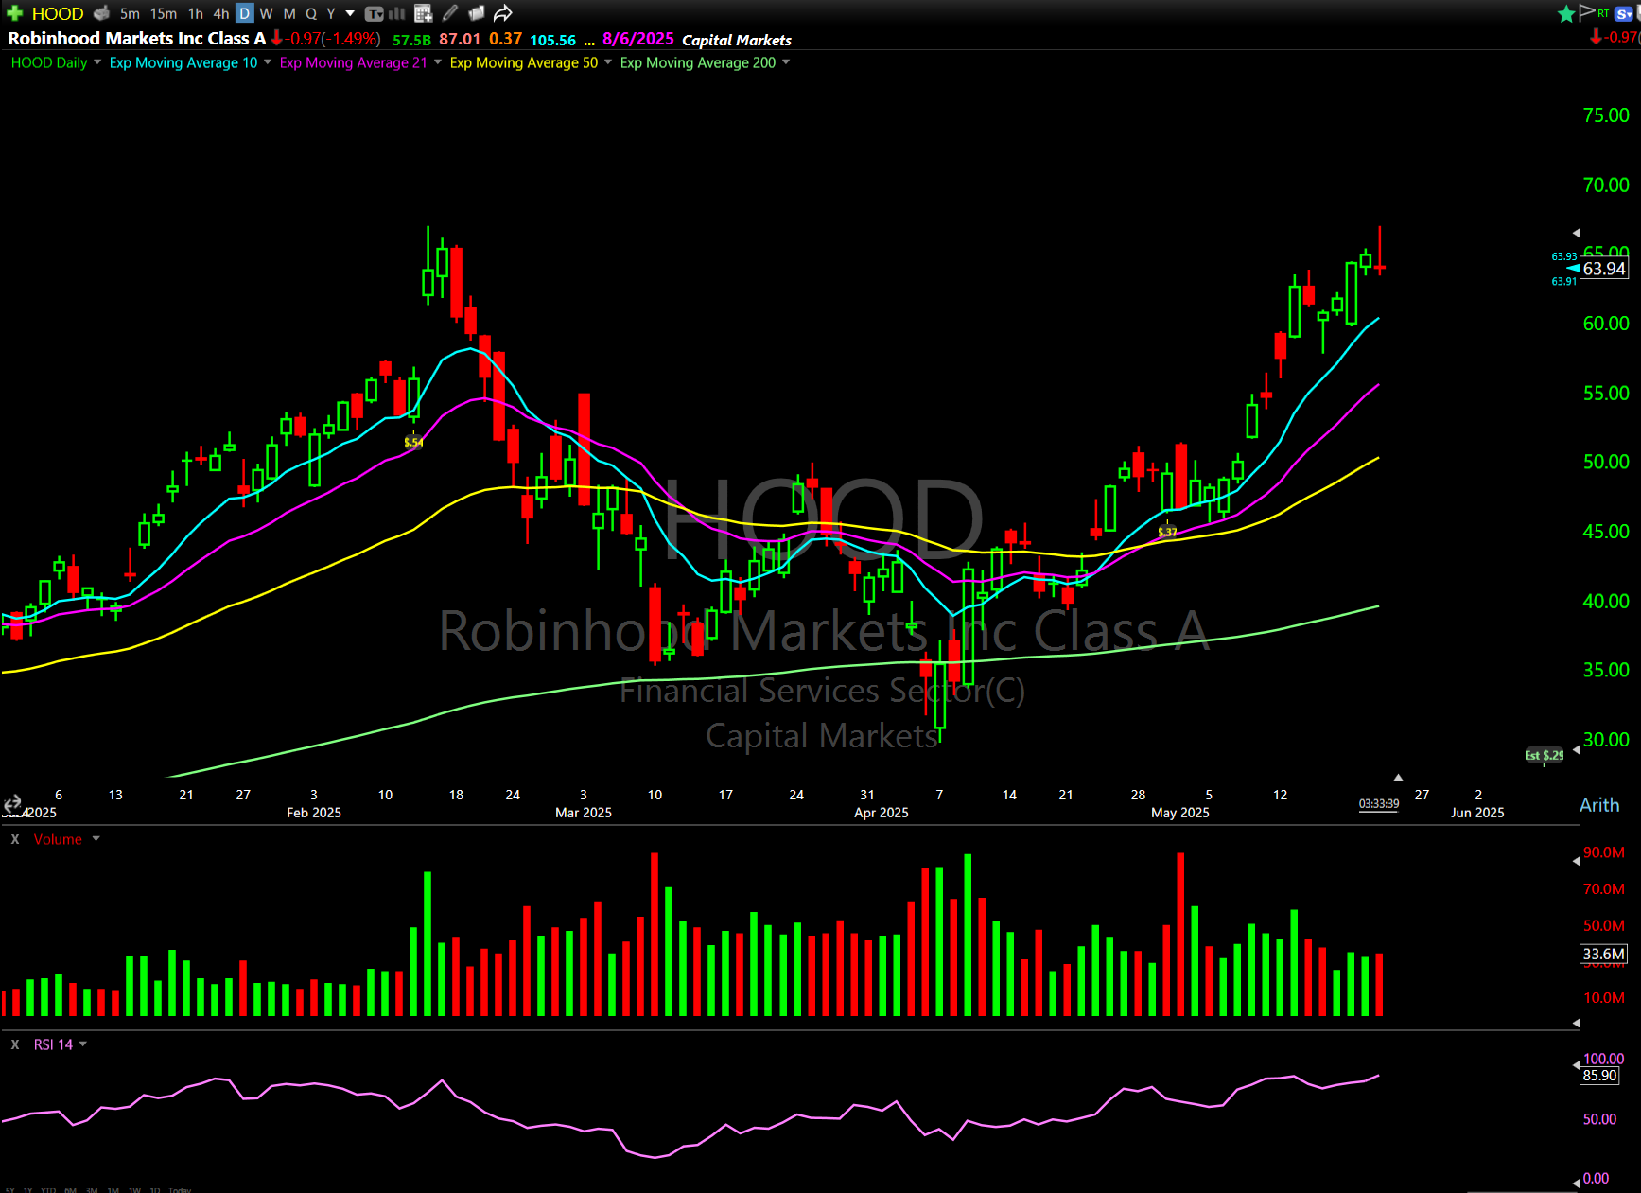Screen dimensions: 1641x1193
Task: Click the Exp Moving Average 21 label
Action: point(354,62)
